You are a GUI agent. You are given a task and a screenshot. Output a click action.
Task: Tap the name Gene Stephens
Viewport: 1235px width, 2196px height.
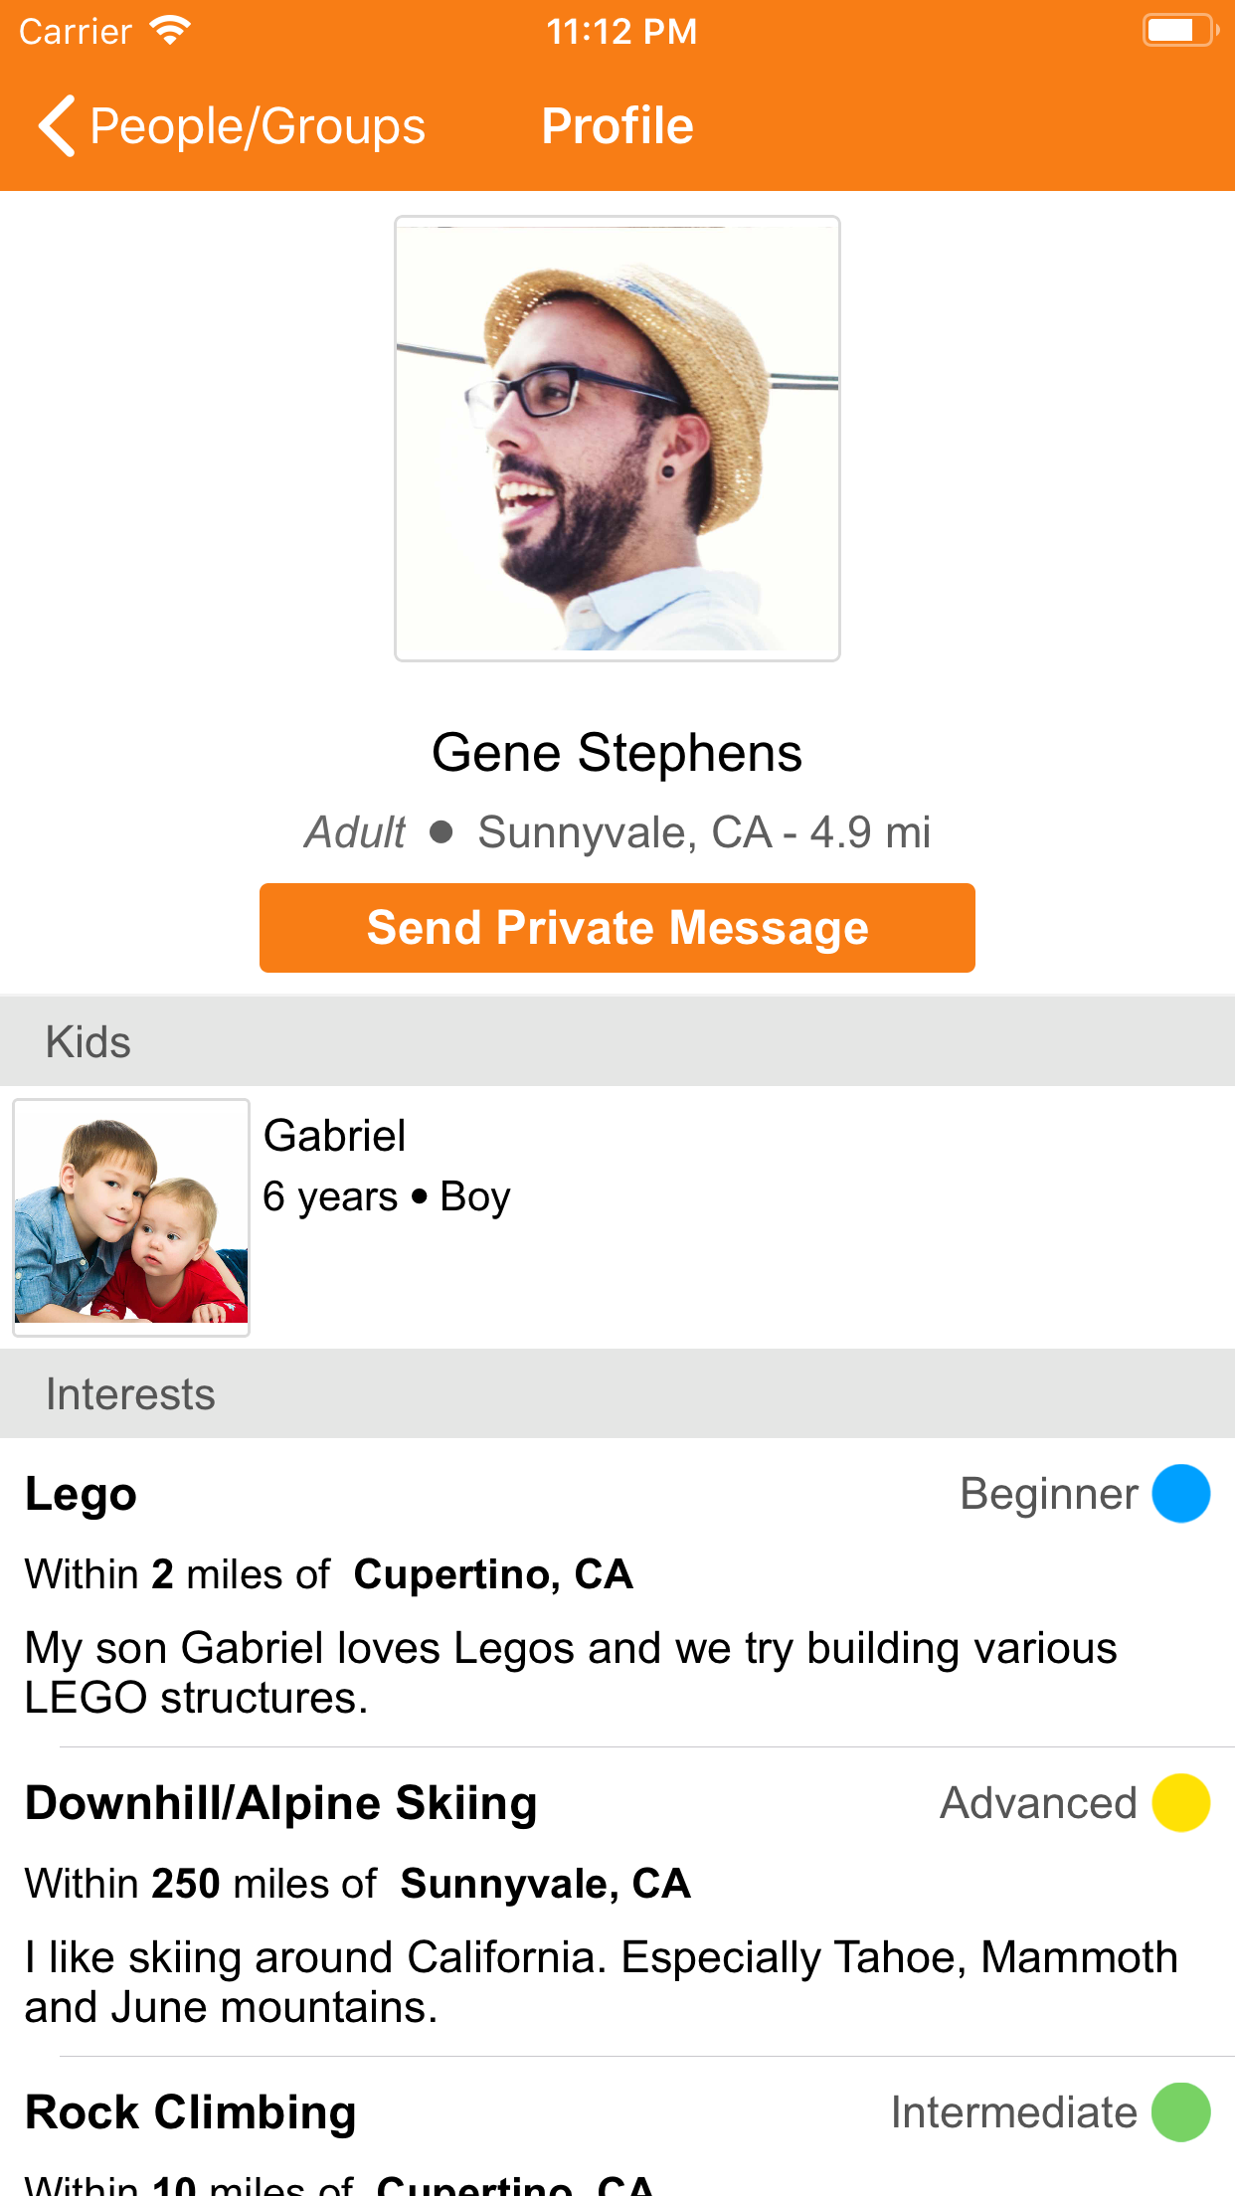[x=617, y=753]
